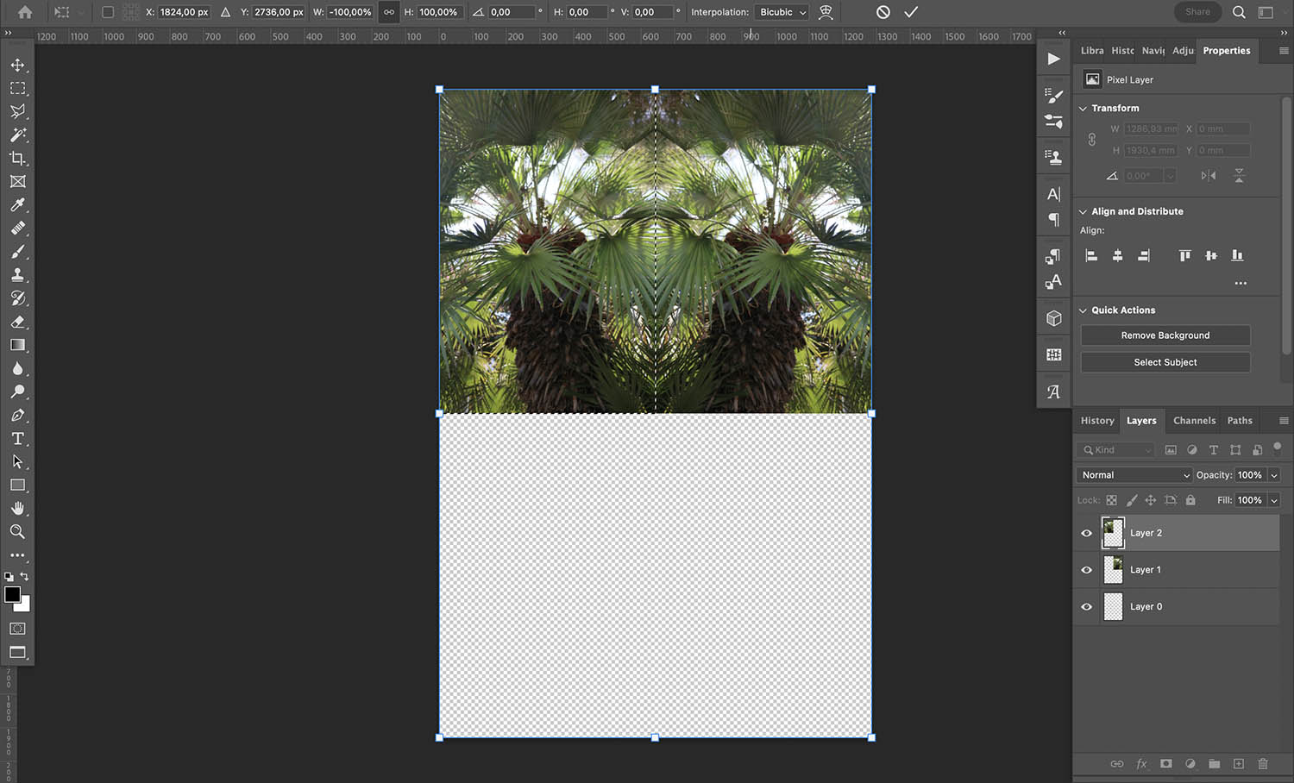Image resolution: width=1294 pixels, height=783 pixels.
Task: Select the Zoom tool
Action: coord(18,531)
